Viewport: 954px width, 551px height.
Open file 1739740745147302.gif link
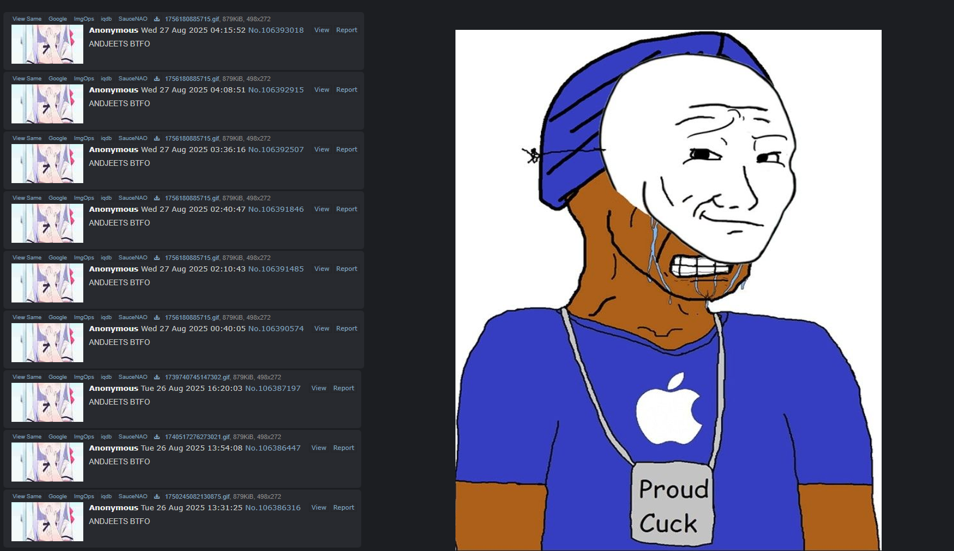(197, 377)
